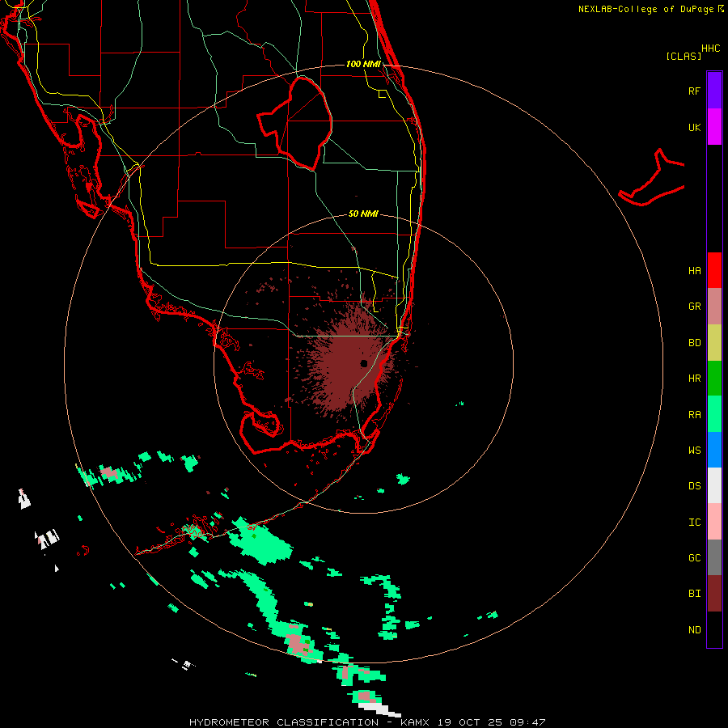The width and height of the screenshot is (728, 728).
Task: Click the Lake Okeechobee outline
Action: 296,123
